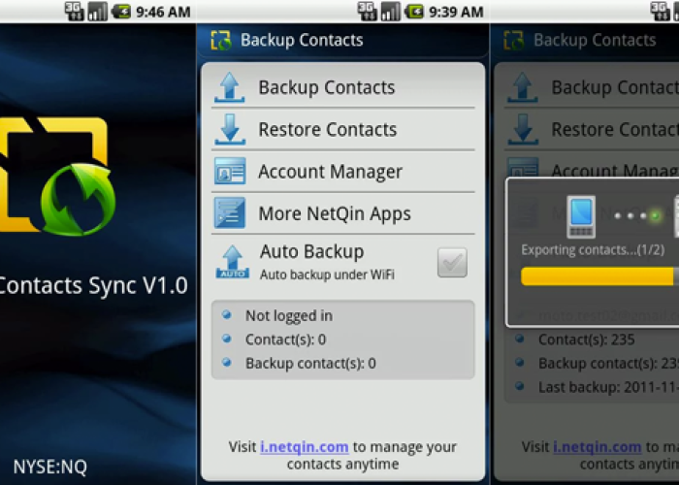This screenshot has width=679, height=485.
Task: Enable the Auto Backup checkbox
Action: coord(452,262)
